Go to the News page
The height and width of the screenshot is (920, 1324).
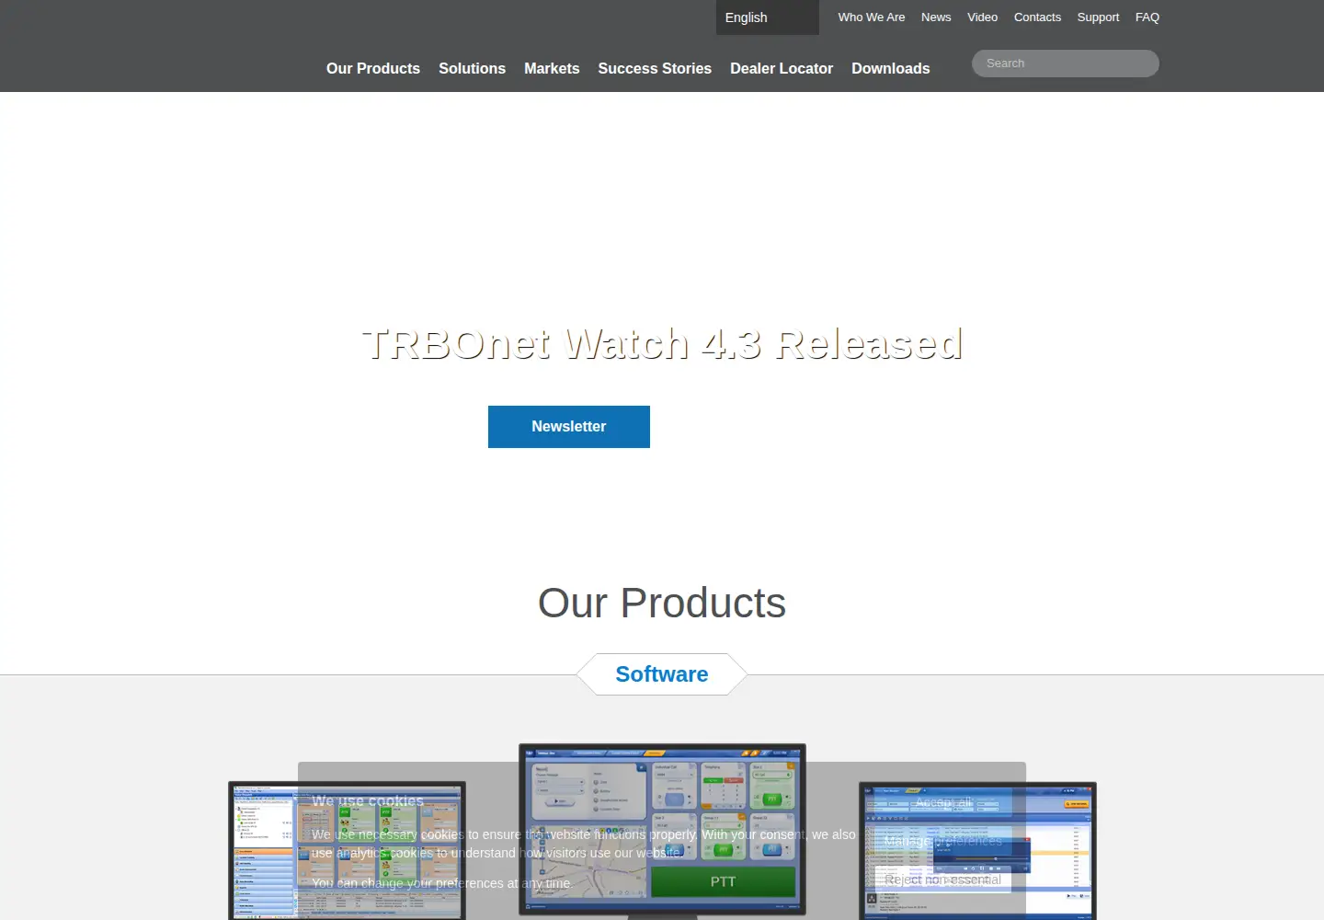click(x=936, y=17)
